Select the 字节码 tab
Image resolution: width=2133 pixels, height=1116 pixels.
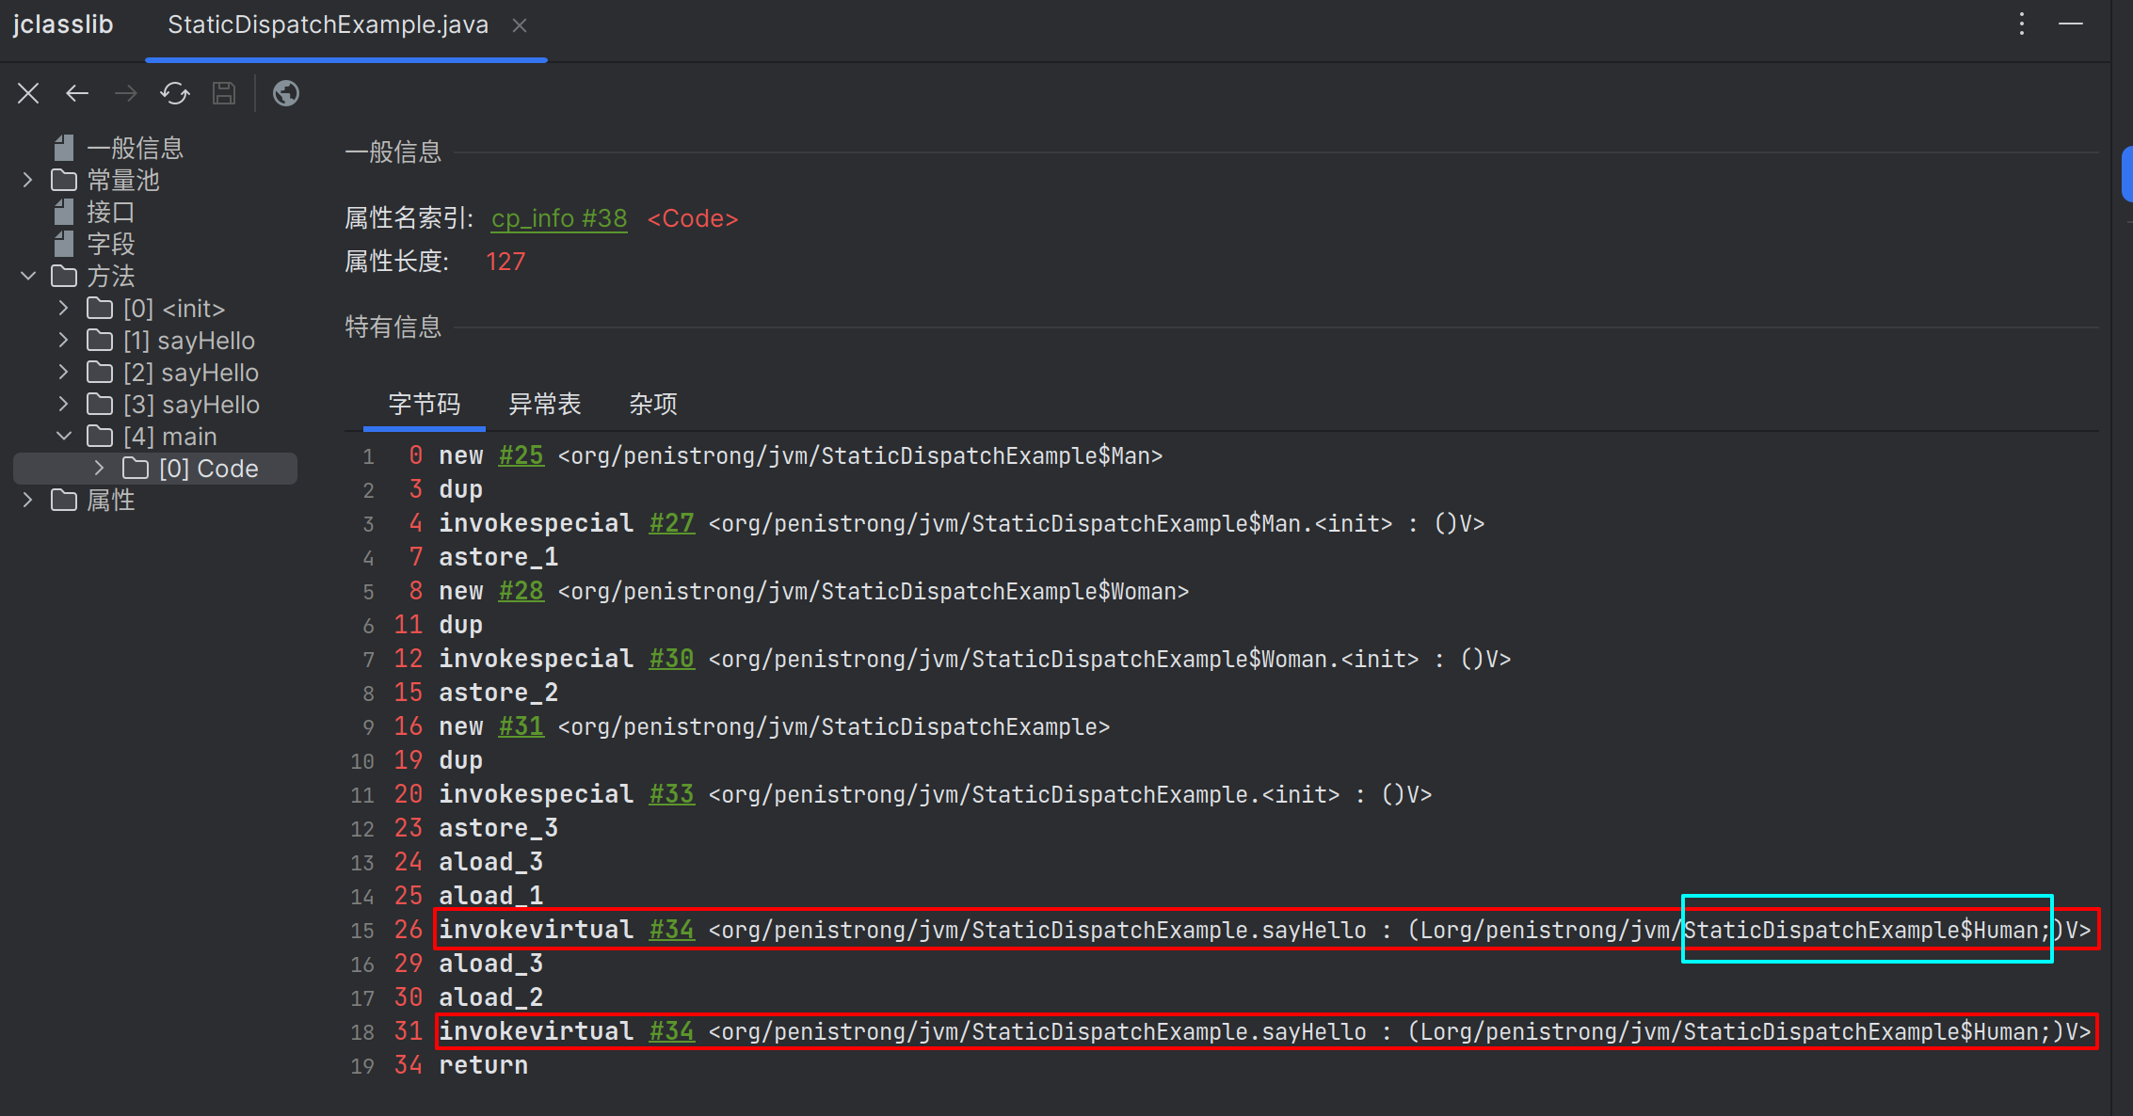pyautogui.click(x=425, y=405)
